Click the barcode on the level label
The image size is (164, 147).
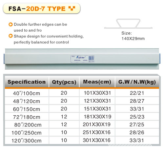(x=91, y=58)
